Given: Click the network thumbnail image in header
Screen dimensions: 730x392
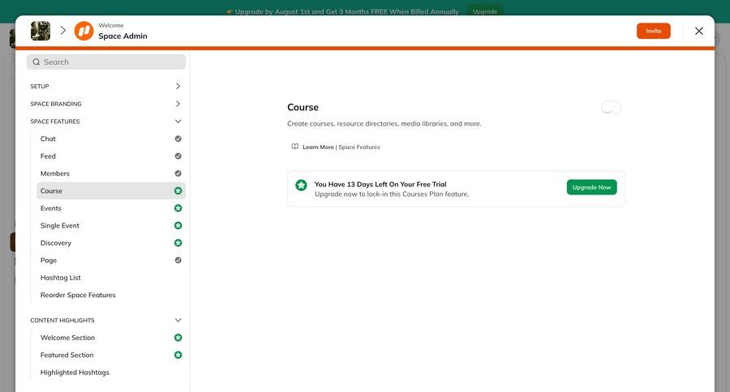Looking at the screenshot, I should click(41, 31).
